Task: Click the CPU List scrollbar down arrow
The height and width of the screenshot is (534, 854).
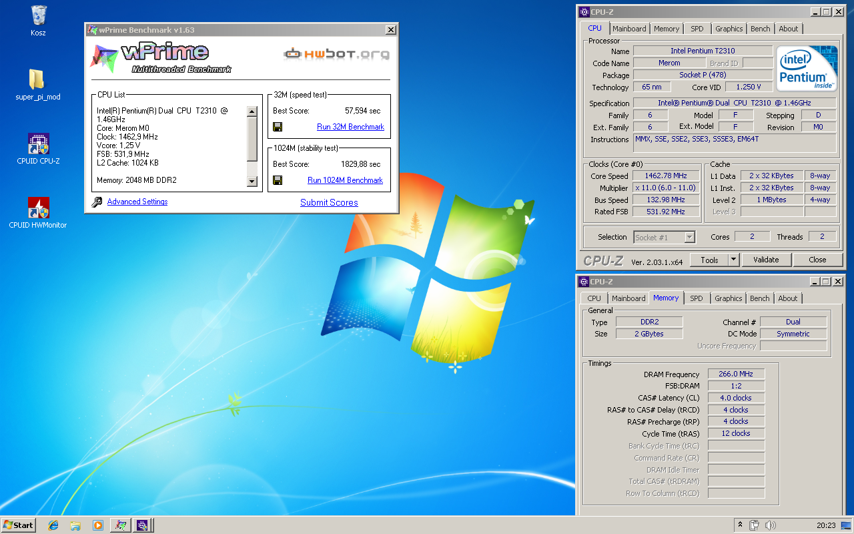Action: pyautogui.click(x=252, y=182)
